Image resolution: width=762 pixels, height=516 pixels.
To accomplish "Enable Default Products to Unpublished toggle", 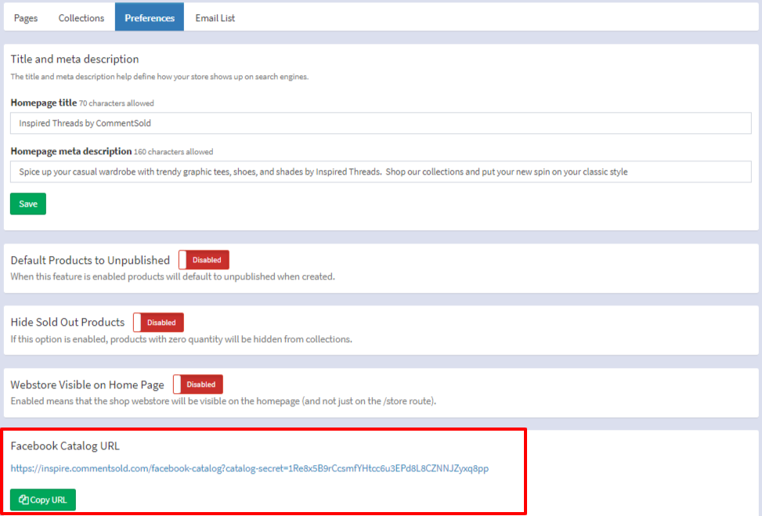I will point(204,260).
